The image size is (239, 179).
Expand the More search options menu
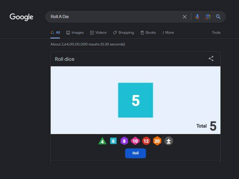click(168, 32)
